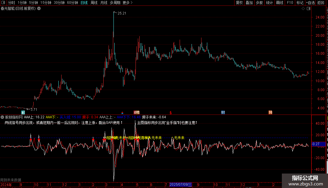This screenshot has width=328, height=188.
Task: Click the 买入线: 15.00 indicator value
Action: [x=70, y=117]
